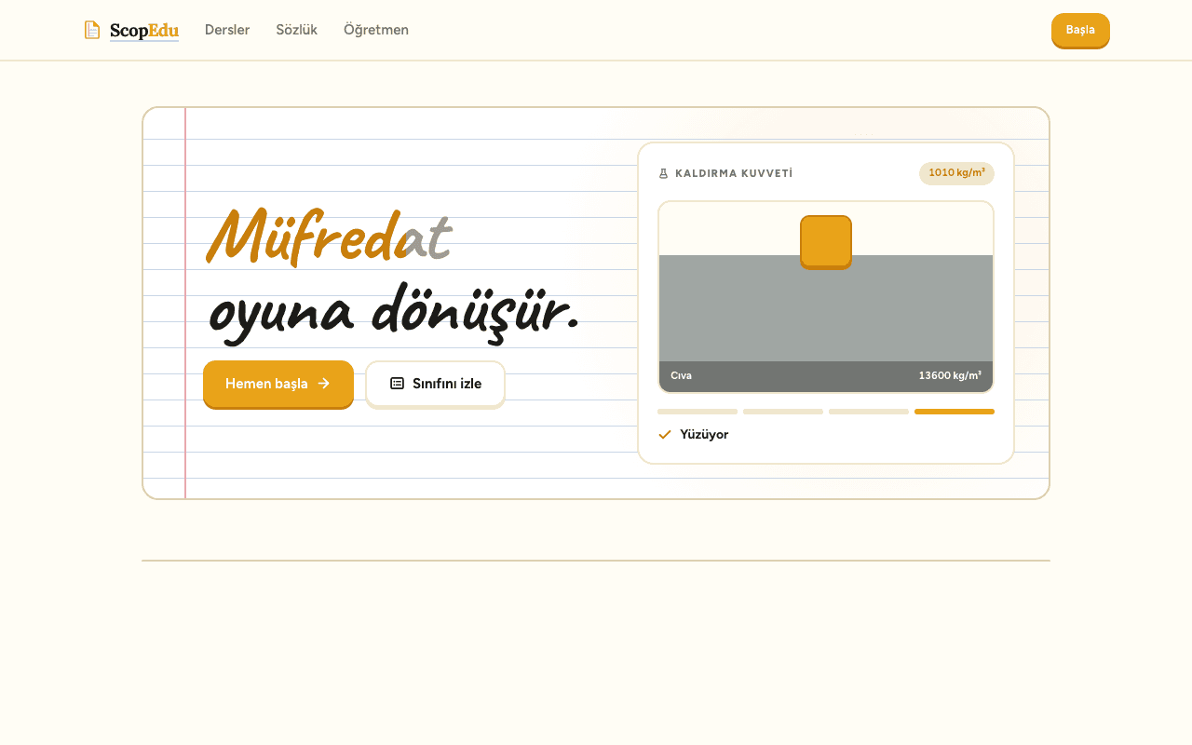Screen dimensions: 1192x745
Task: Click the KALDIRMA KUVVETİ heading
Action: [734, 173]
